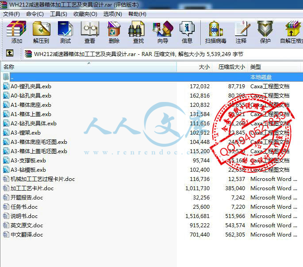The height and width of the screenshot is (267, 303).
Task: Click the Virus Scan (扫描病毒) icon
Action: pyautogui.click(x=216, y=29)
